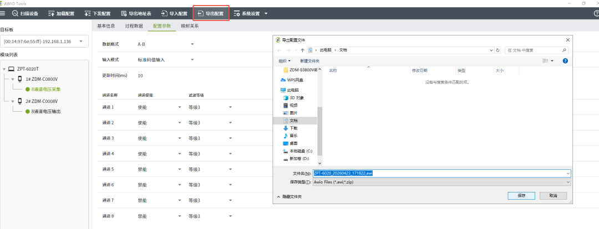Click the 导出地址表 toolbar button

pos(136,13)
